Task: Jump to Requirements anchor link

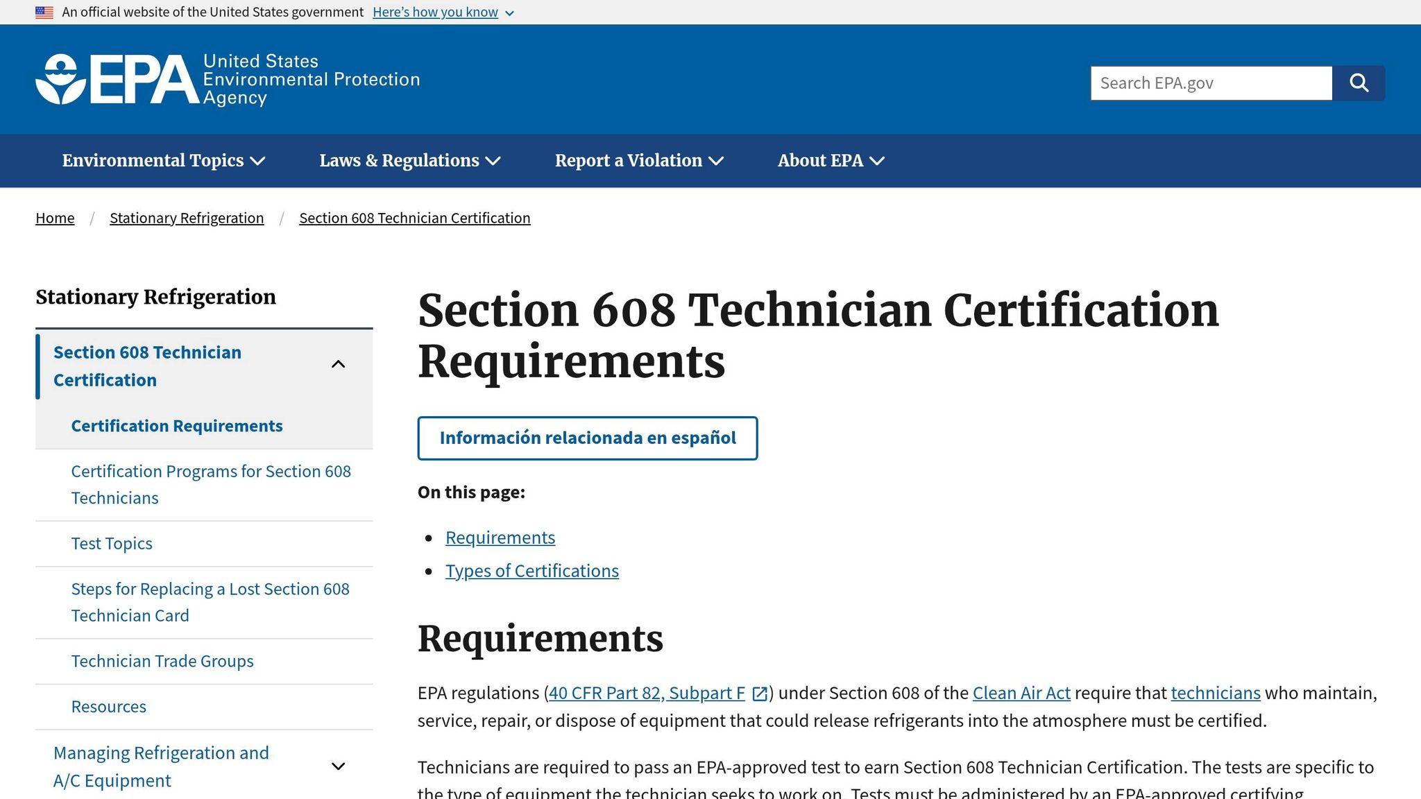Action: 500,538
